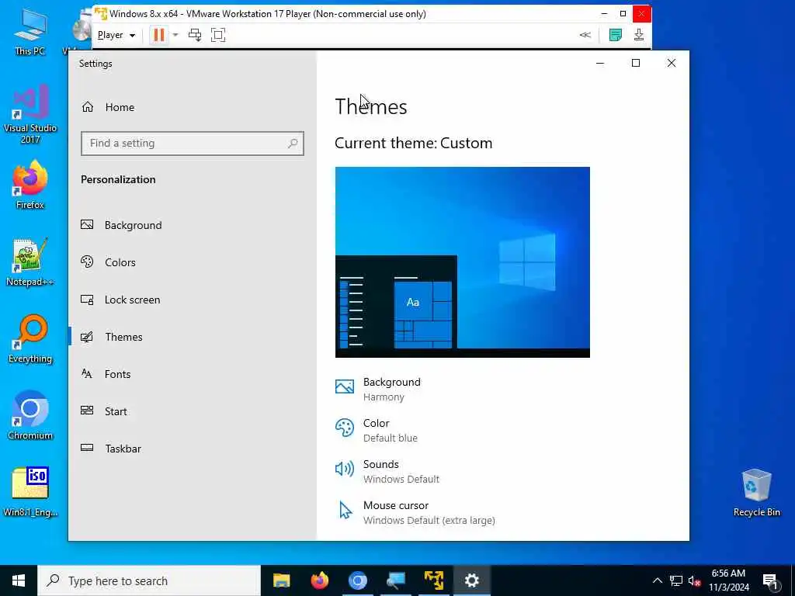Open magnifier search app in taskbar
Viewport: 795px width, 596px height.
(395, 580)
